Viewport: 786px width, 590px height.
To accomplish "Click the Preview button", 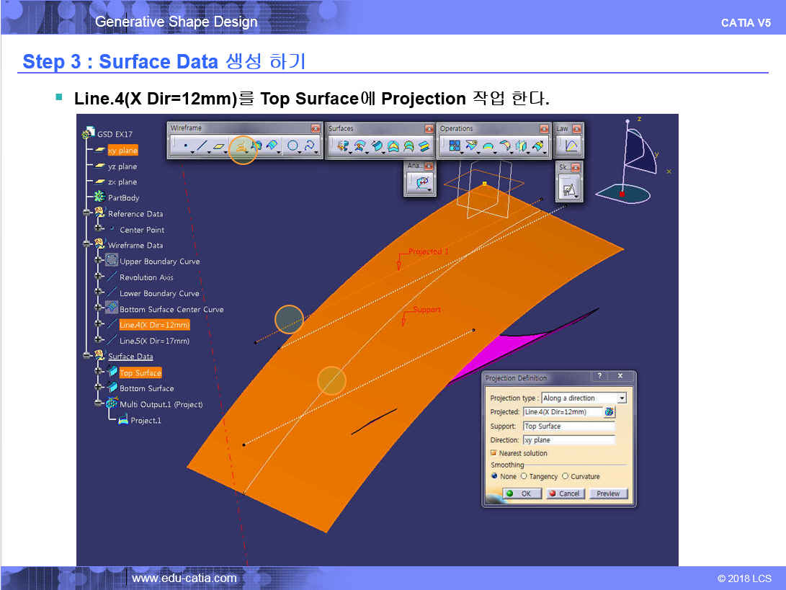I will pos(608,493).
